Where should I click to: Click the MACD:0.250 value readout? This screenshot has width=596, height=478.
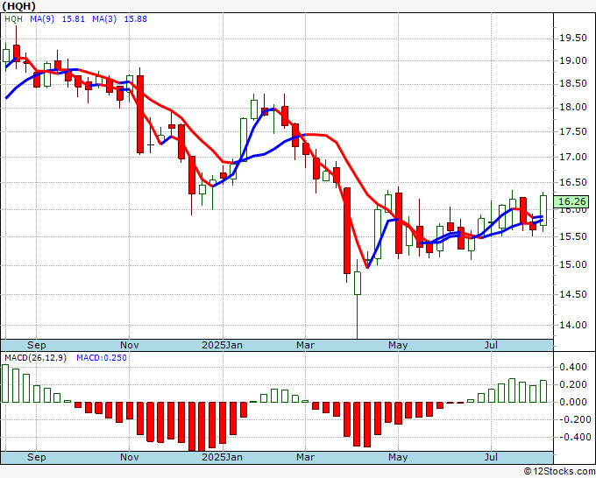point(102,358)
